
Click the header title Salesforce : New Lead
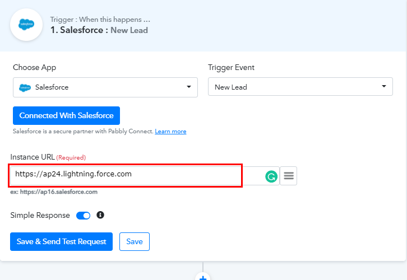[99, 30]
